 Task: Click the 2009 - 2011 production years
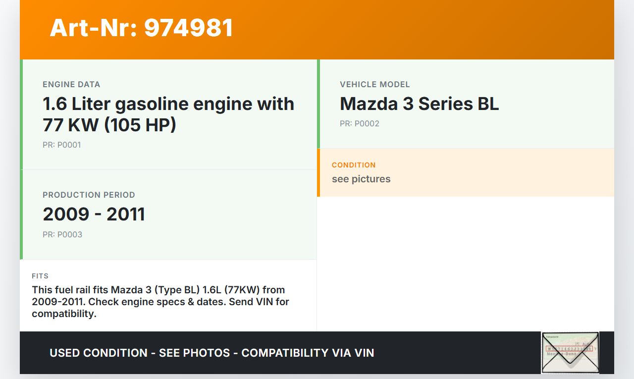[94, 215]
